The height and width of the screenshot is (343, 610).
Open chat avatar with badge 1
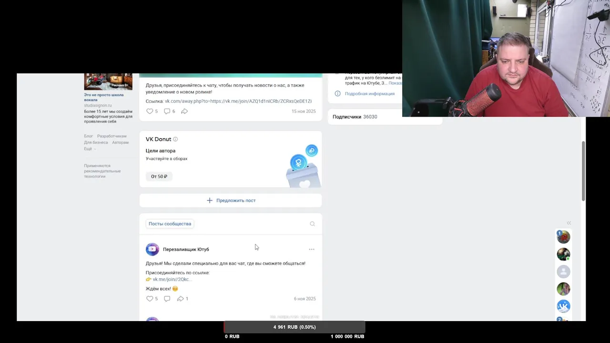click(x=563, y=237)
